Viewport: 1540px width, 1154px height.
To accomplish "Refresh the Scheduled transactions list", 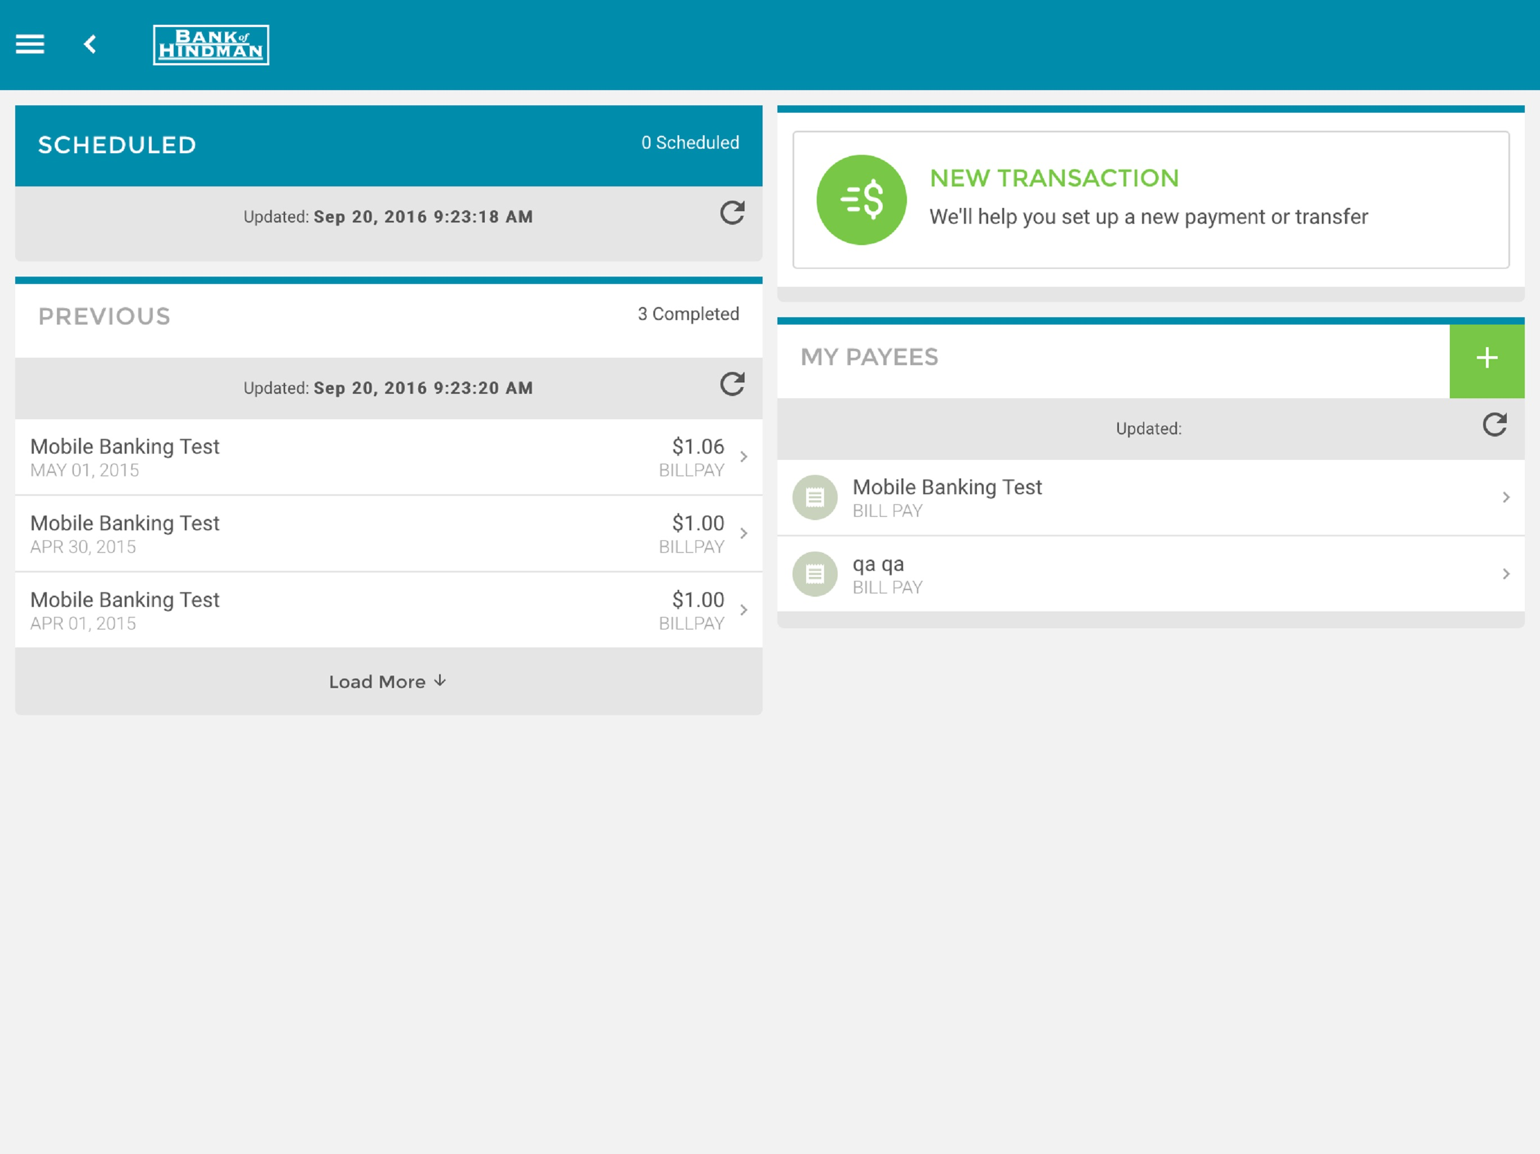I will (x=732, y=213).
